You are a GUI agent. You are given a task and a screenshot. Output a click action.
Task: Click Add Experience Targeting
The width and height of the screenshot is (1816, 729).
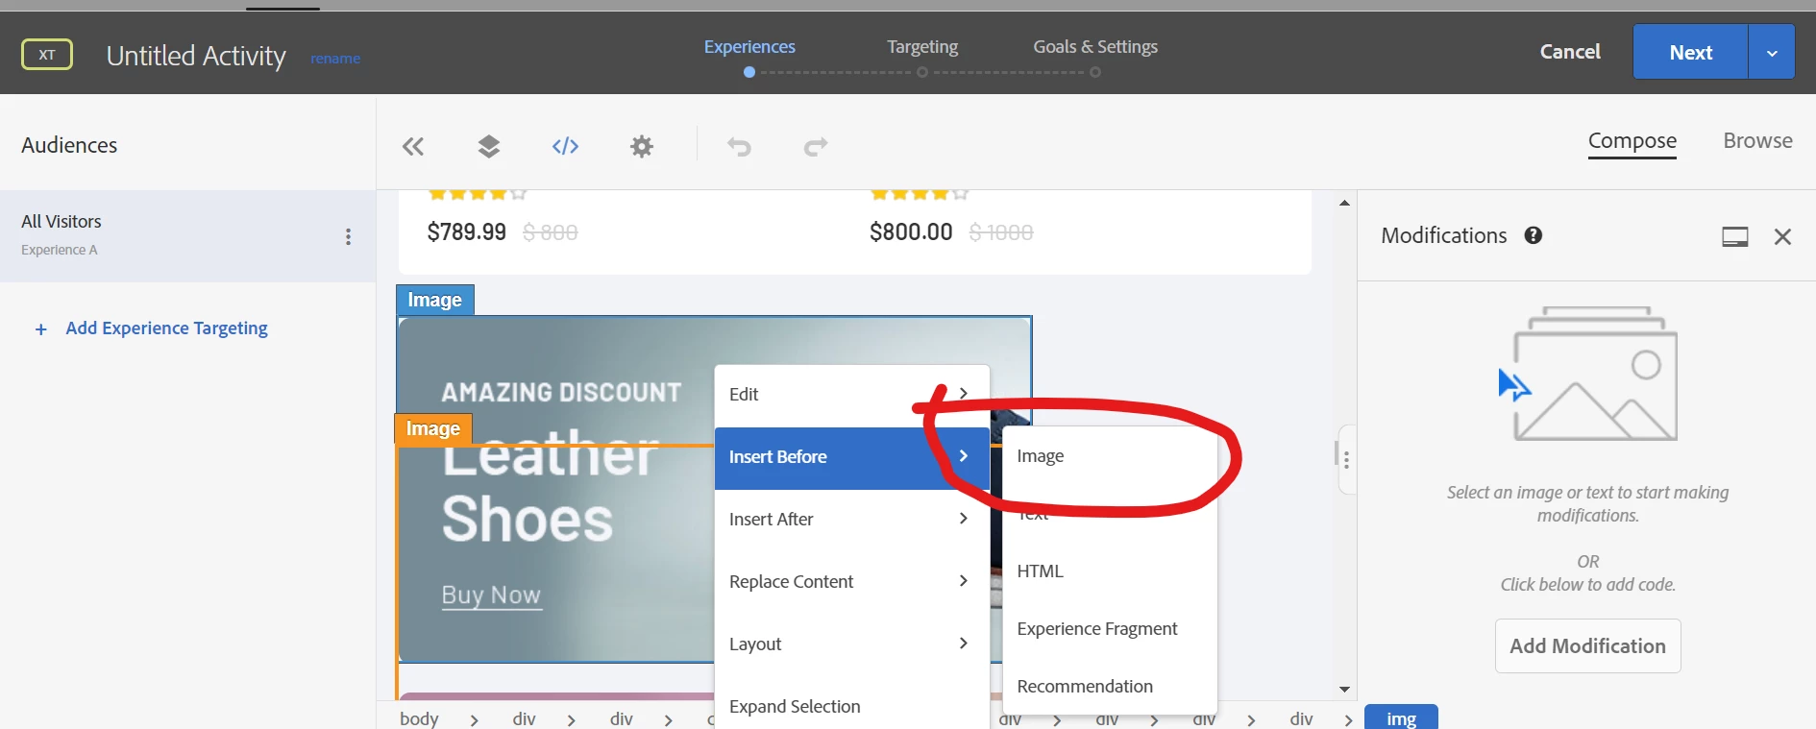pyautogui.click(x=166, y=328)
